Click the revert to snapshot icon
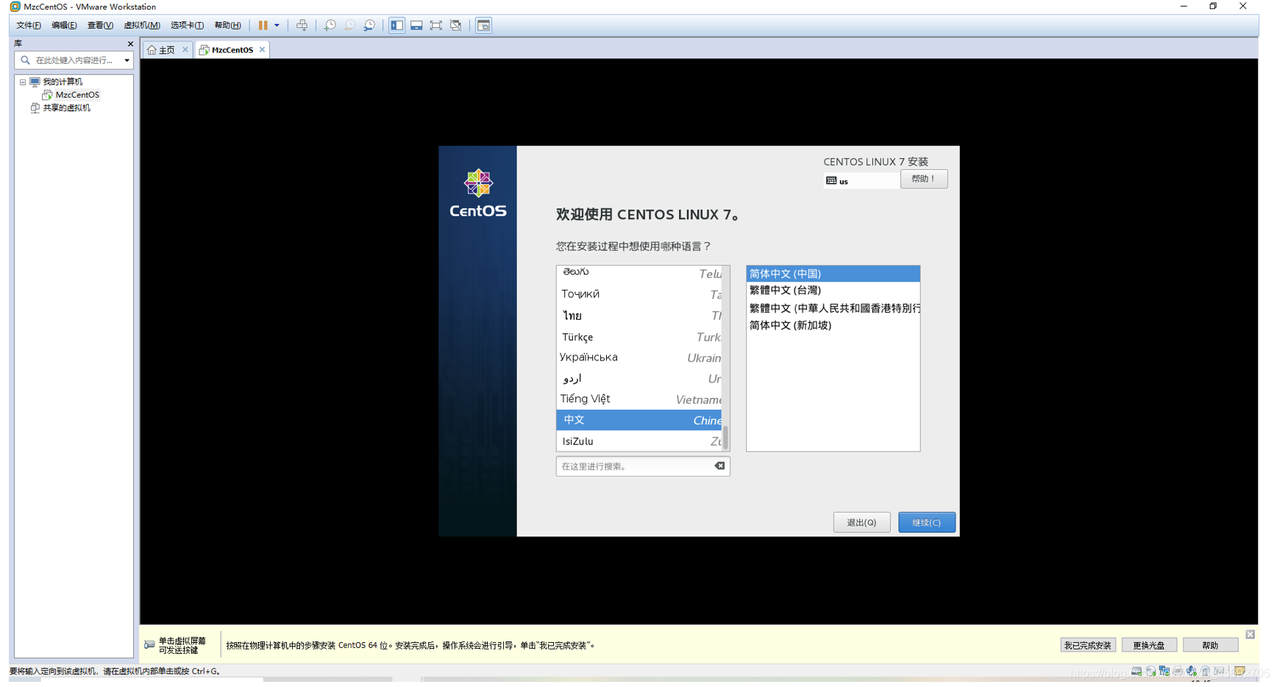Viewport: 1277px width, 687px height. click(x=349, y=25)
